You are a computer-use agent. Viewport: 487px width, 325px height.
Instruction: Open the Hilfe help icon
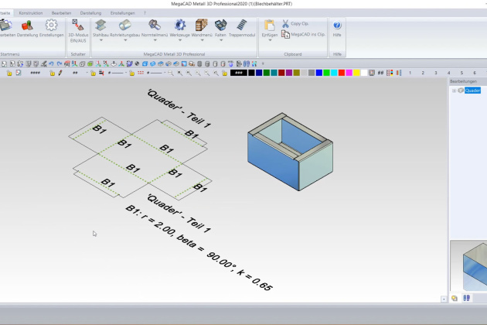[337, 28]
